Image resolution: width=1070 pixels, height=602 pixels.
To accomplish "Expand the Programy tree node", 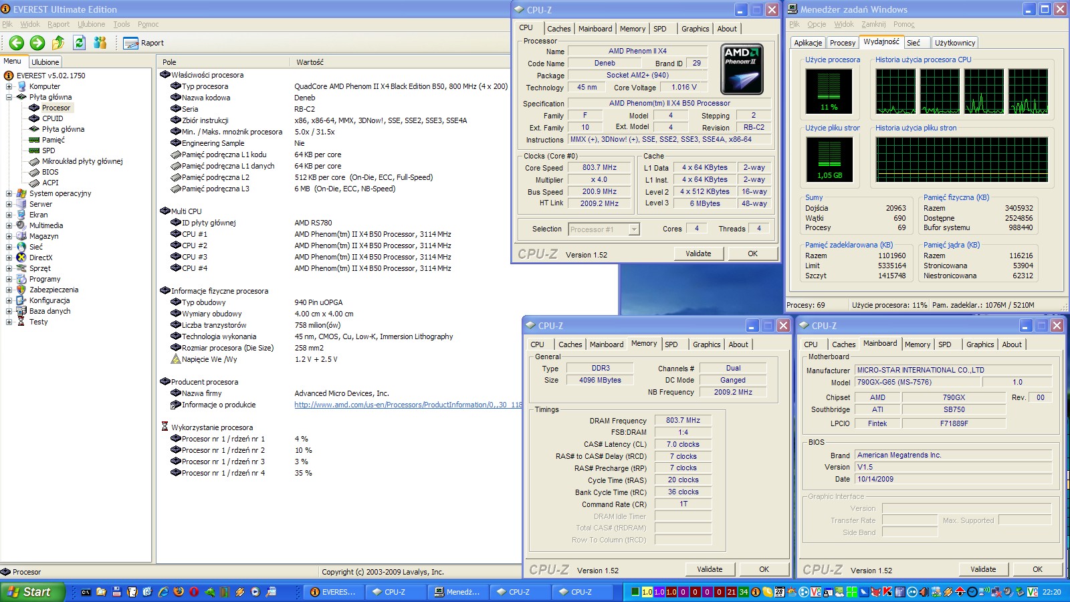I will (9, 279).
